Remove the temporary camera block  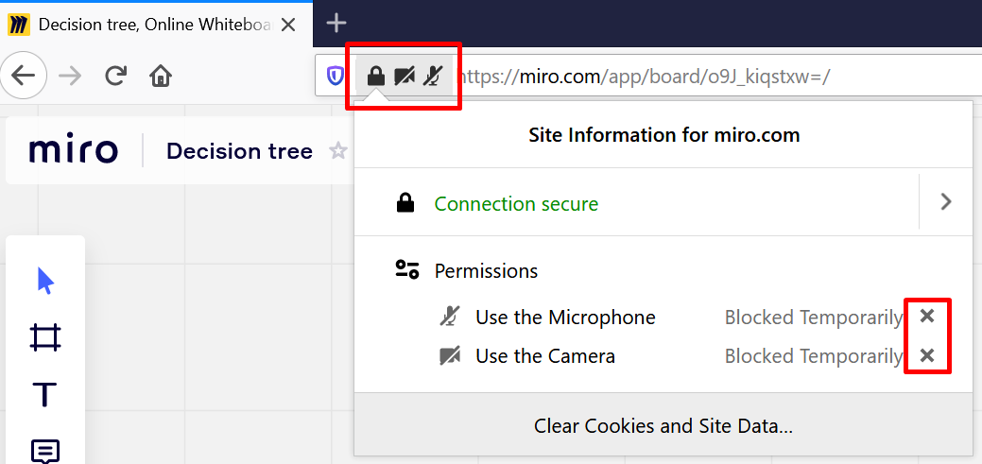927,356
